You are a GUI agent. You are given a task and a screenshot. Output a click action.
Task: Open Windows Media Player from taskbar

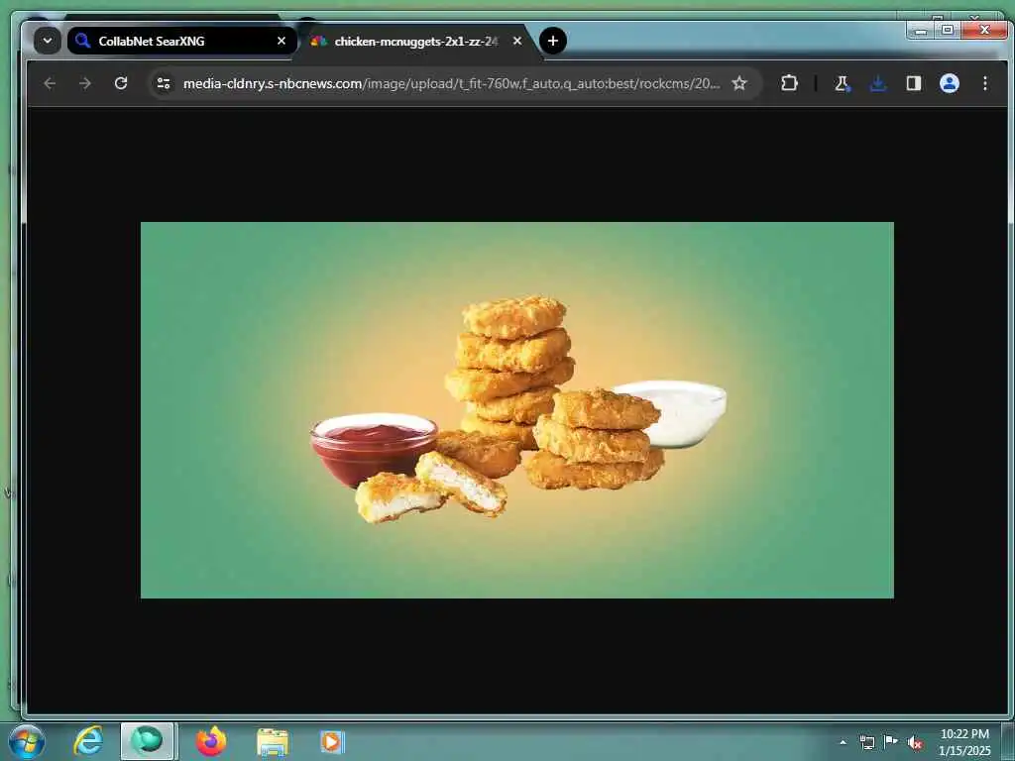point(332,742)
